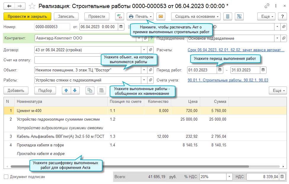
Task: Open item selection with Подбор
Action: click(x=45, y=91)
